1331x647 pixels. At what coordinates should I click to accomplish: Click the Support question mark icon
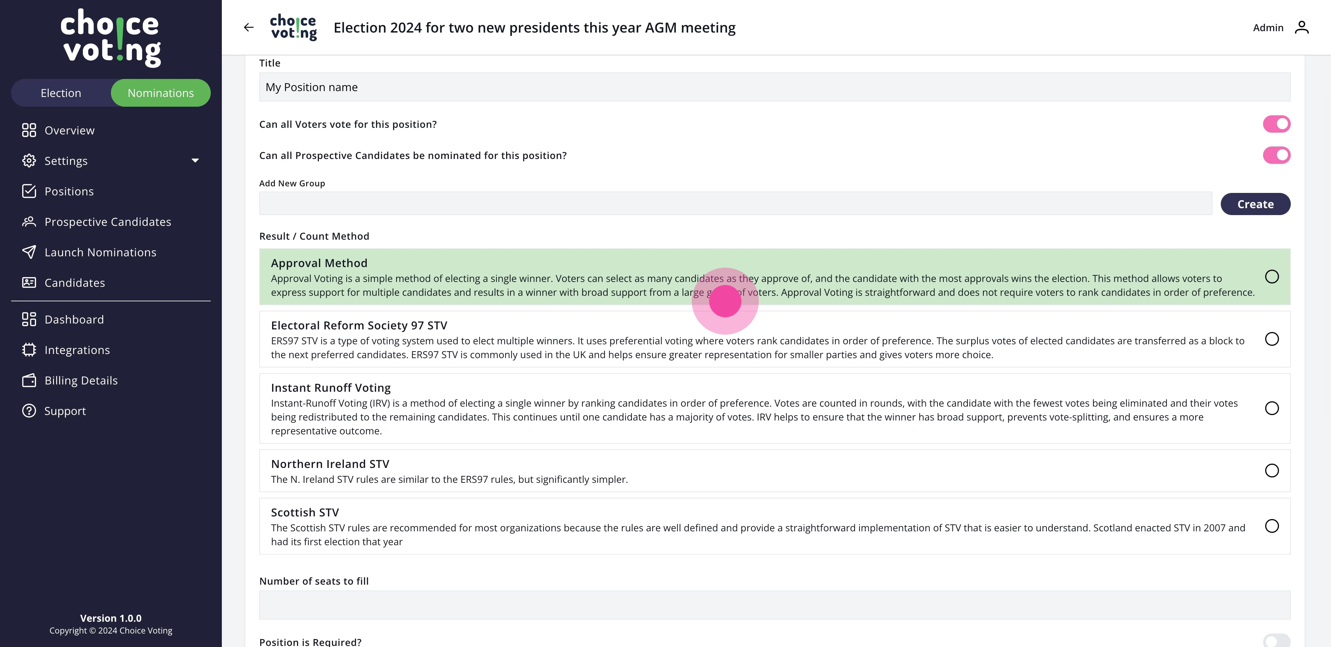click(x=29, y=410)
